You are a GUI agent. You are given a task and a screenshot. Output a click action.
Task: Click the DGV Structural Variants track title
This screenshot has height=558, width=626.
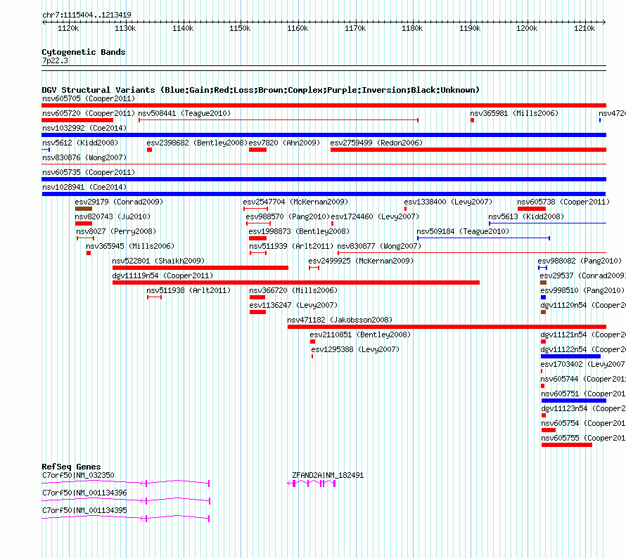(261, 90)
